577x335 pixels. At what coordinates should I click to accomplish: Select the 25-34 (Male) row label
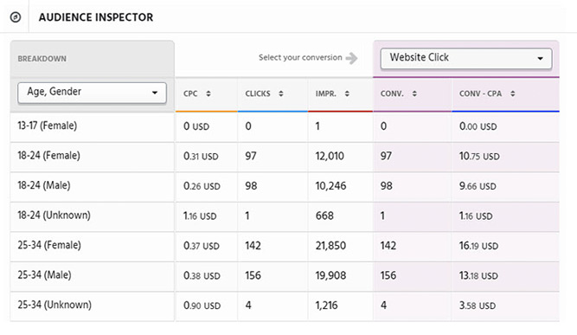click(x=44, y=275)
